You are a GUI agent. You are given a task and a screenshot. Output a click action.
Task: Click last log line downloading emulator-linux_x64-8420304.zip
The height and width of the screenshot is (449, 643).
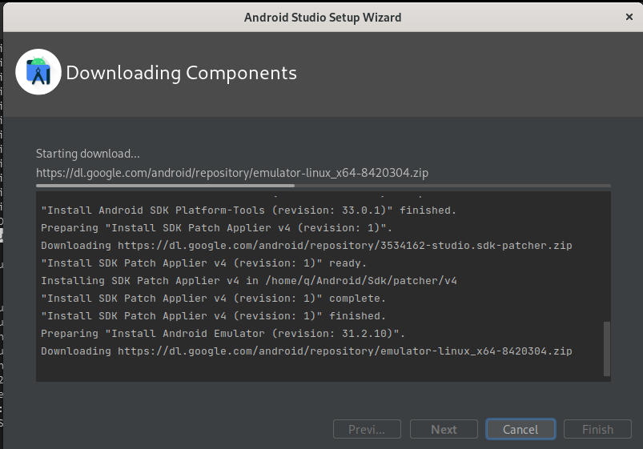pos(307,351)
